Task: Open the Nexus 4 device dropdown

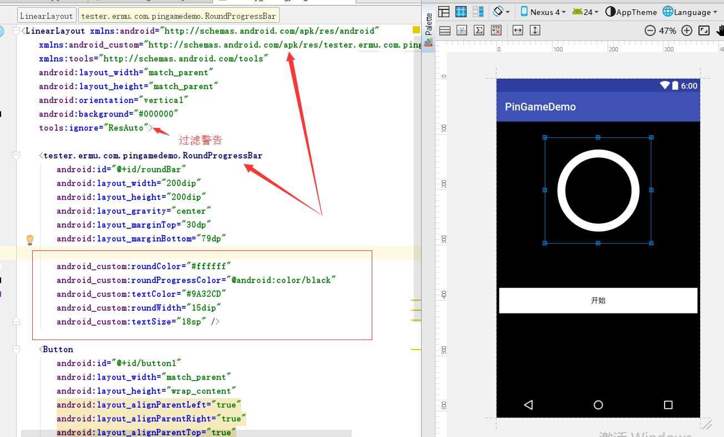Action: [543, 12]
